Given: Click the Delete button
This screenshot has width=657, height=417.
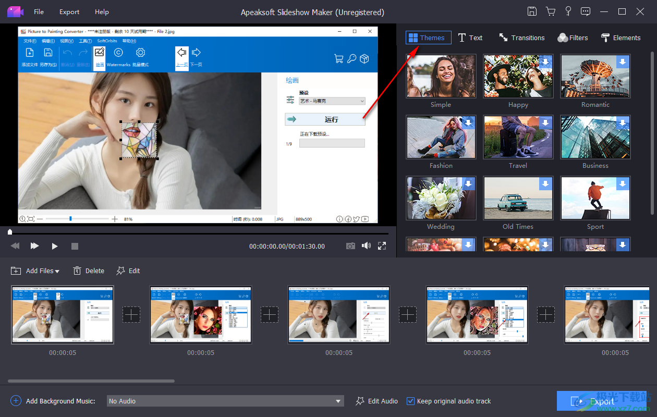Looking at the screenshot, I should pyautogui.click(x=89, y=271).
